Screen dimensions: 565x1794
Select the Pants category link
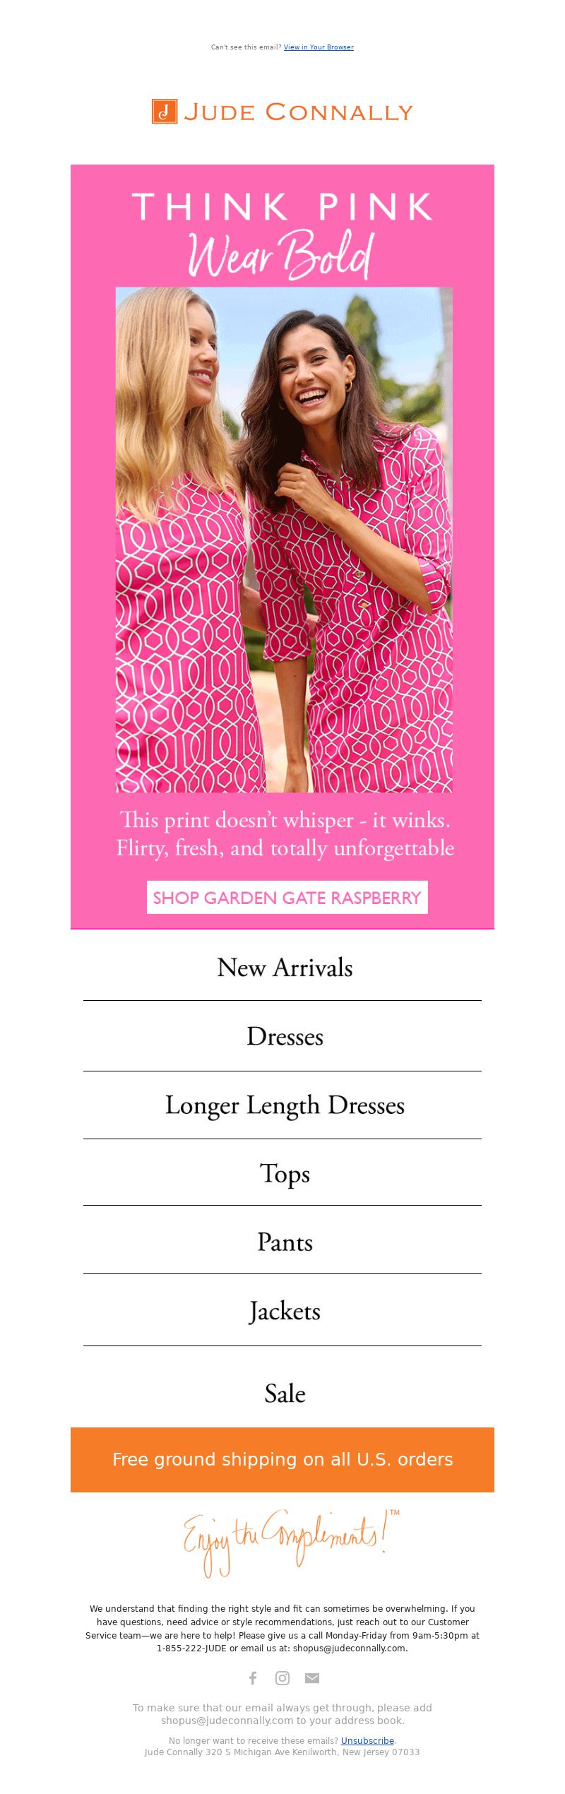285,1242
